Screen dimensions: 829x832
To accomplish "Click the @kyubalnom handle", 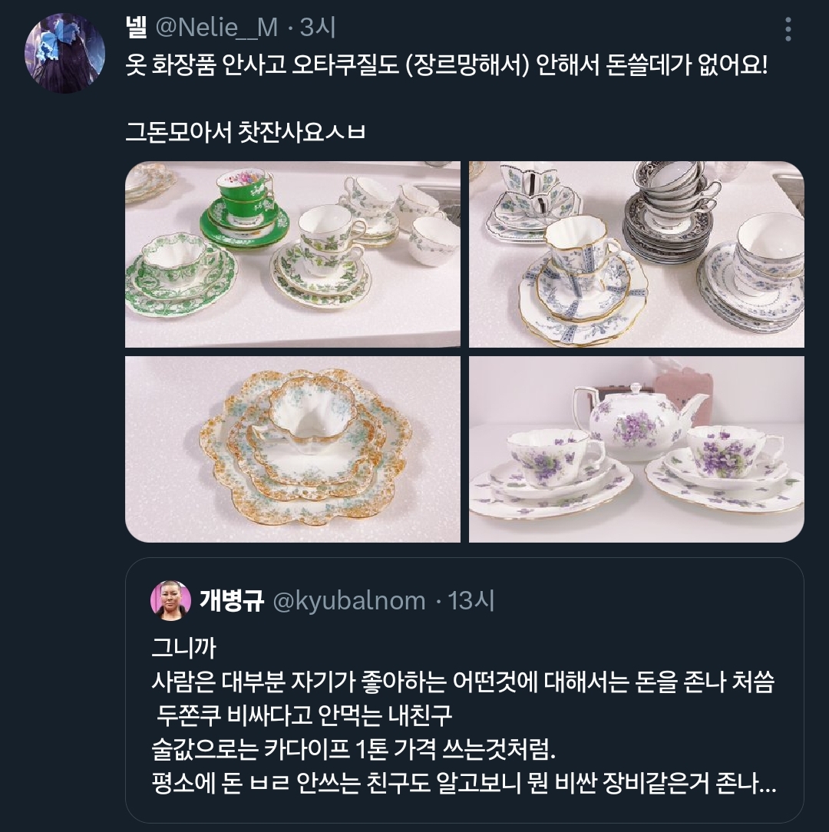I will tap(348, 601).
